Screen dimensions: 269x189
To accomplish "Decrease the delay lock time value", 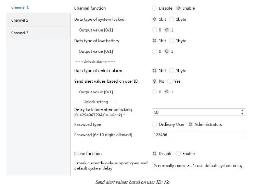I will [x=242, y=114].
